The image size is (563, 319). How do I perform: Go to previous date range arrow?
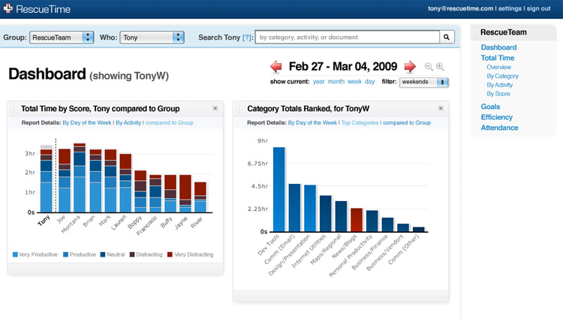pyautogui.click(x=276, y=66)
